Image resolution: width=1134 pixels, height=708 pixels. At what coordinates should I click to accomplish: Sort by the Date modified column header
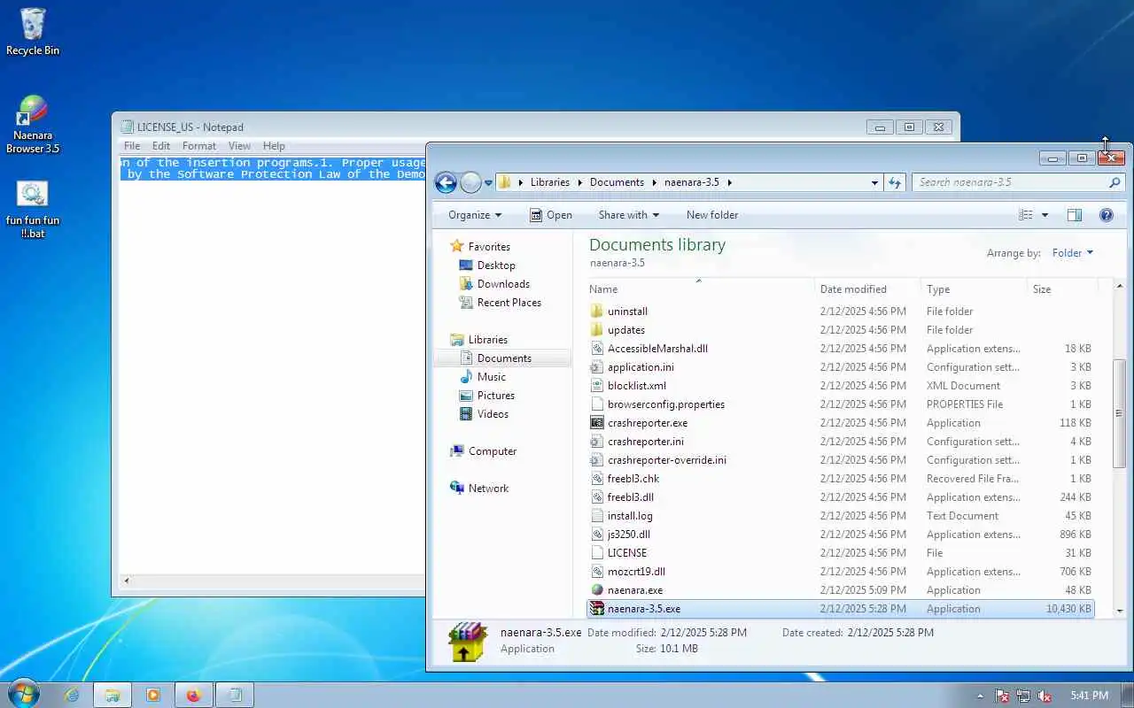pyautogui.click(x=867, y=289)
